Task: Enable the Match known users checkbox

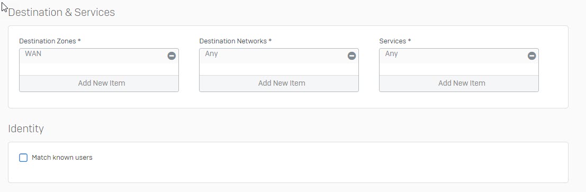Action: [x=23, y=158]
